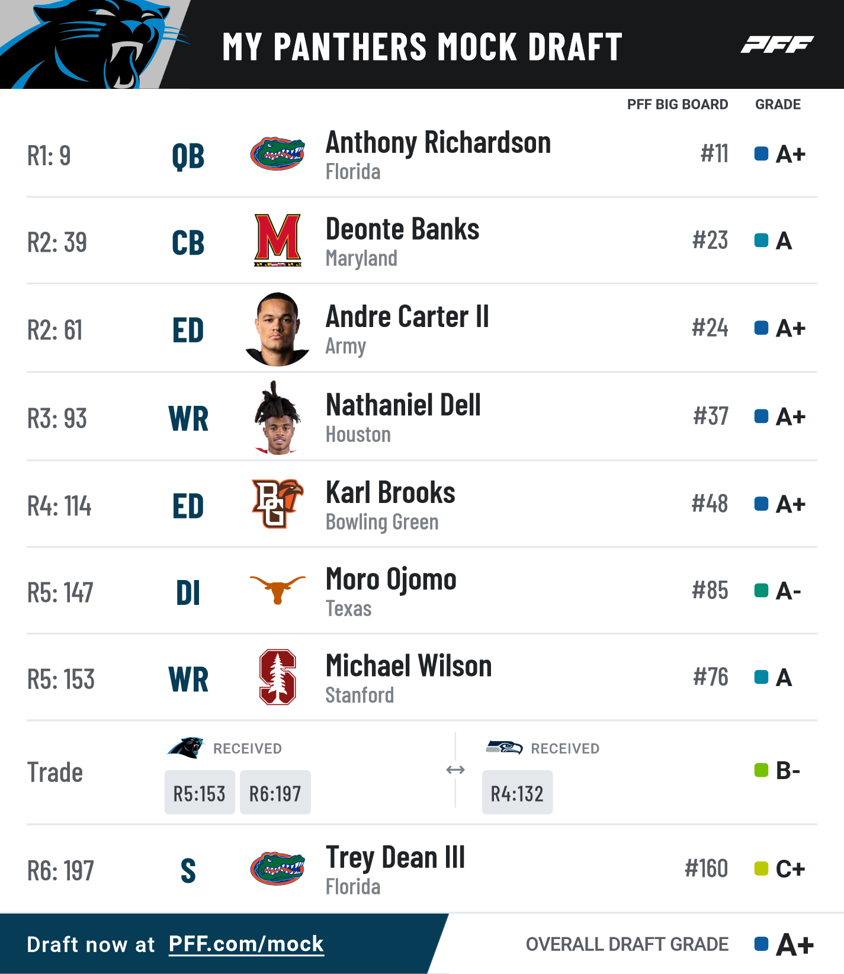Image resolution: width=844 pixels, height=974 pixels.
Task: Click the Texas Longhorns logo beside Moro Ojomo
Action: coord(277,589)
